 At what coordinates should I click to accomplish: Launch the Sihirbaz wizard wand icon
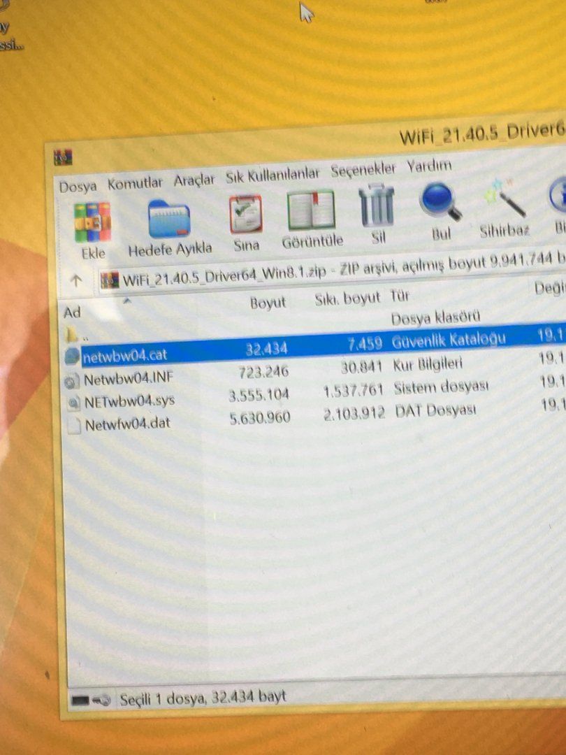[505, 198]
